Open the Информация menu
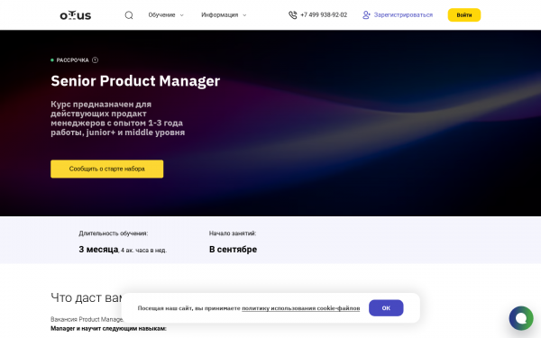The height and width of the screenshot is (338, 541). 224,15
